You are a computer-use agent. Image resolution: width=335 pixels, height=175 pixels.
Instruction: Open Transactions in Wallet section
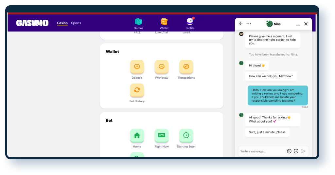coord(186,67)
